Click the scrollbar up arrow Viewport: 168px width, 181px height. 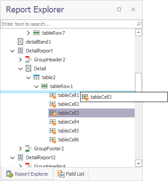coord(138,32)
